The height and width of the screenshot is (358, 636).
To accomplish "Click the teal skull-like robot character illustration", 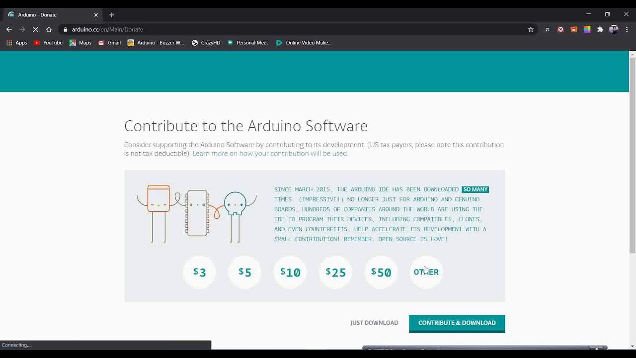I will click(235, 216).
